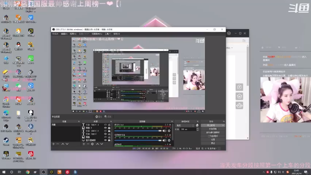The image size is (311, 175).
Task: Mute the first mixer channel speaker icon
Action: pos(164,131)
